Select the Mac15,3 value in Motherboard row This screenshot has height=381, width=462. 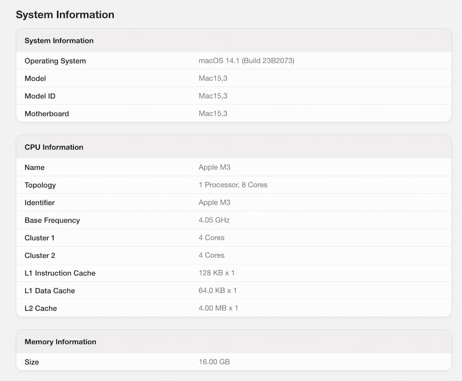213,114
